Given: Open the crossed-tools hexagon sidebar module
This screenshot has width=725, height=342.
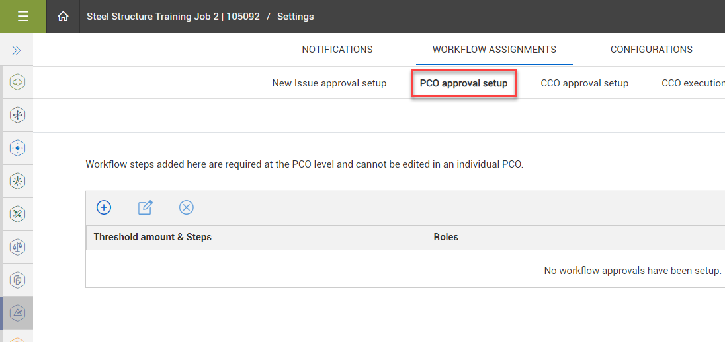Looking at the screenshot, I should [18, 214].
